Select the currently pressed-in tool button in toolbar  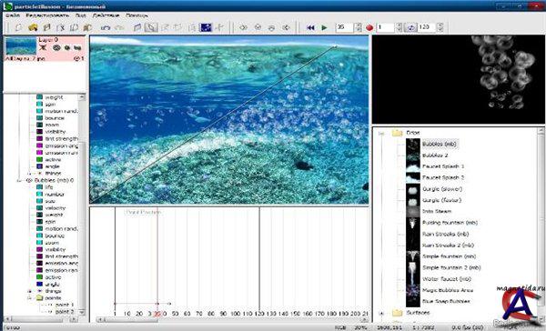click(151, 27)
